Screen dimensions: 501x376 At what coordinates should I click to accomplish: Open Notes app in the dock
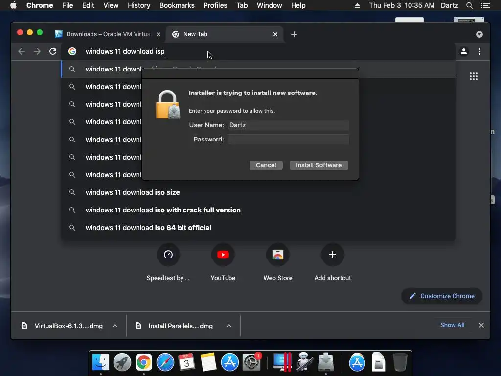tap(208, 363)
